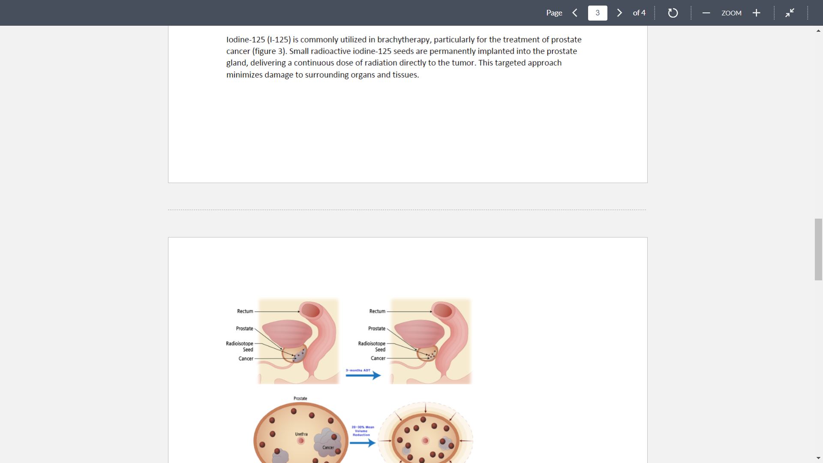Go back to the previous page
Image resolution: width=823 pixels, height=463 pixels.
[x=575, y=13]
